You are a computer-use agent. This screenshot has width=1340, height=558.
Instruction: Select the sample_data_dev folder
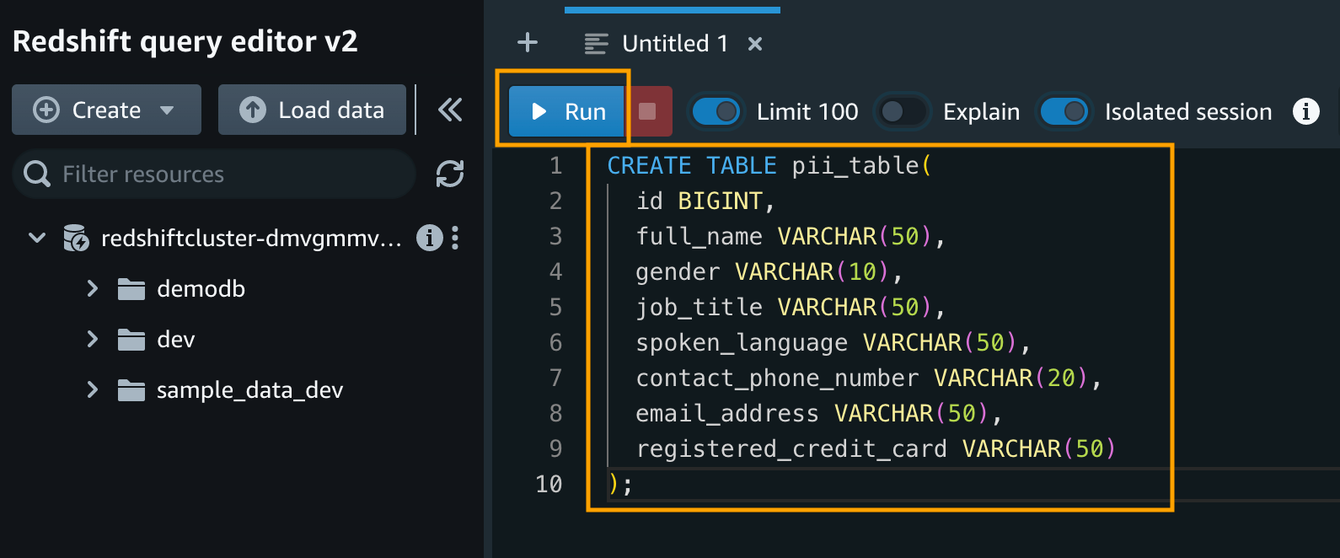(249, 390)
